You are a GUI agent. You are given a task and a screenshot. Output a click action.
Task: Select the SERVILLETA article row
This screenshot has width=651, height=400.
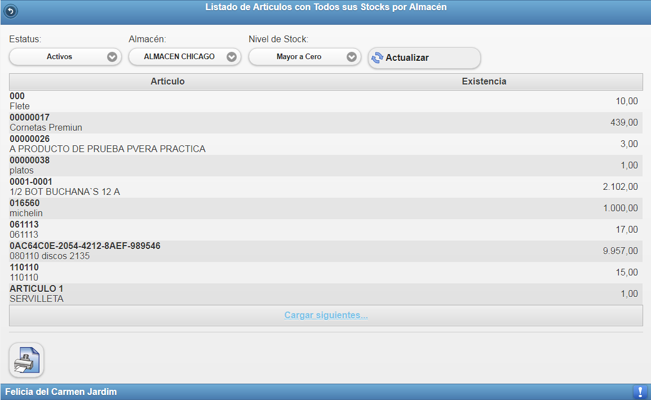pos(326,294)
